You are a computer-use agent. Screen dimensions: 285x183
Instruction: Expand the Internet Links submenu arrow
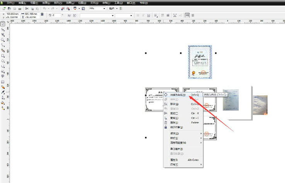(201, 142)
